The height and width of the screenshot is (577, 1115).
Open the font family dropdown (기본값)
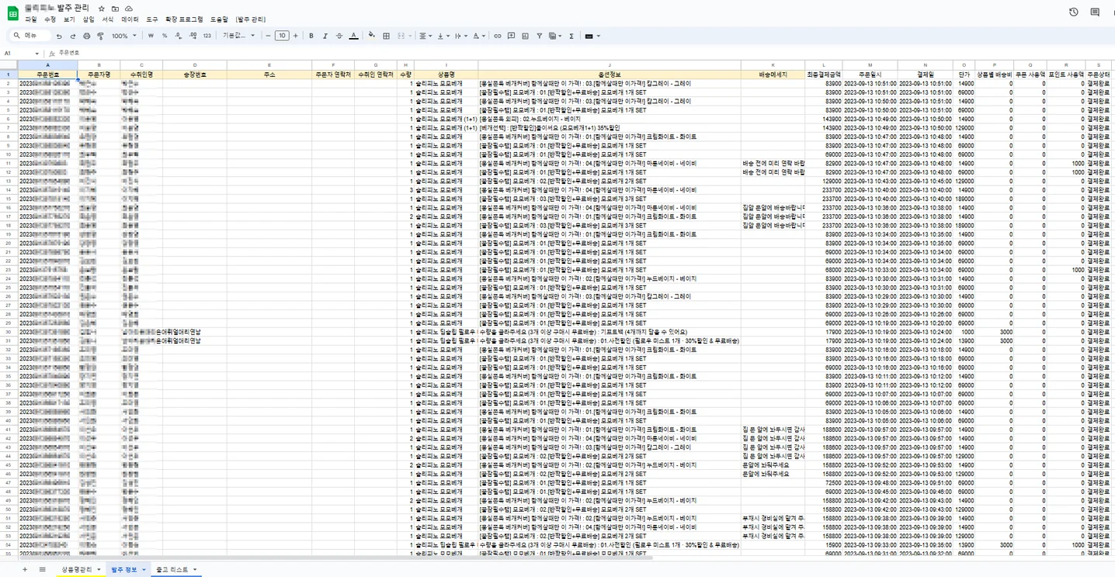pos(238,36)
